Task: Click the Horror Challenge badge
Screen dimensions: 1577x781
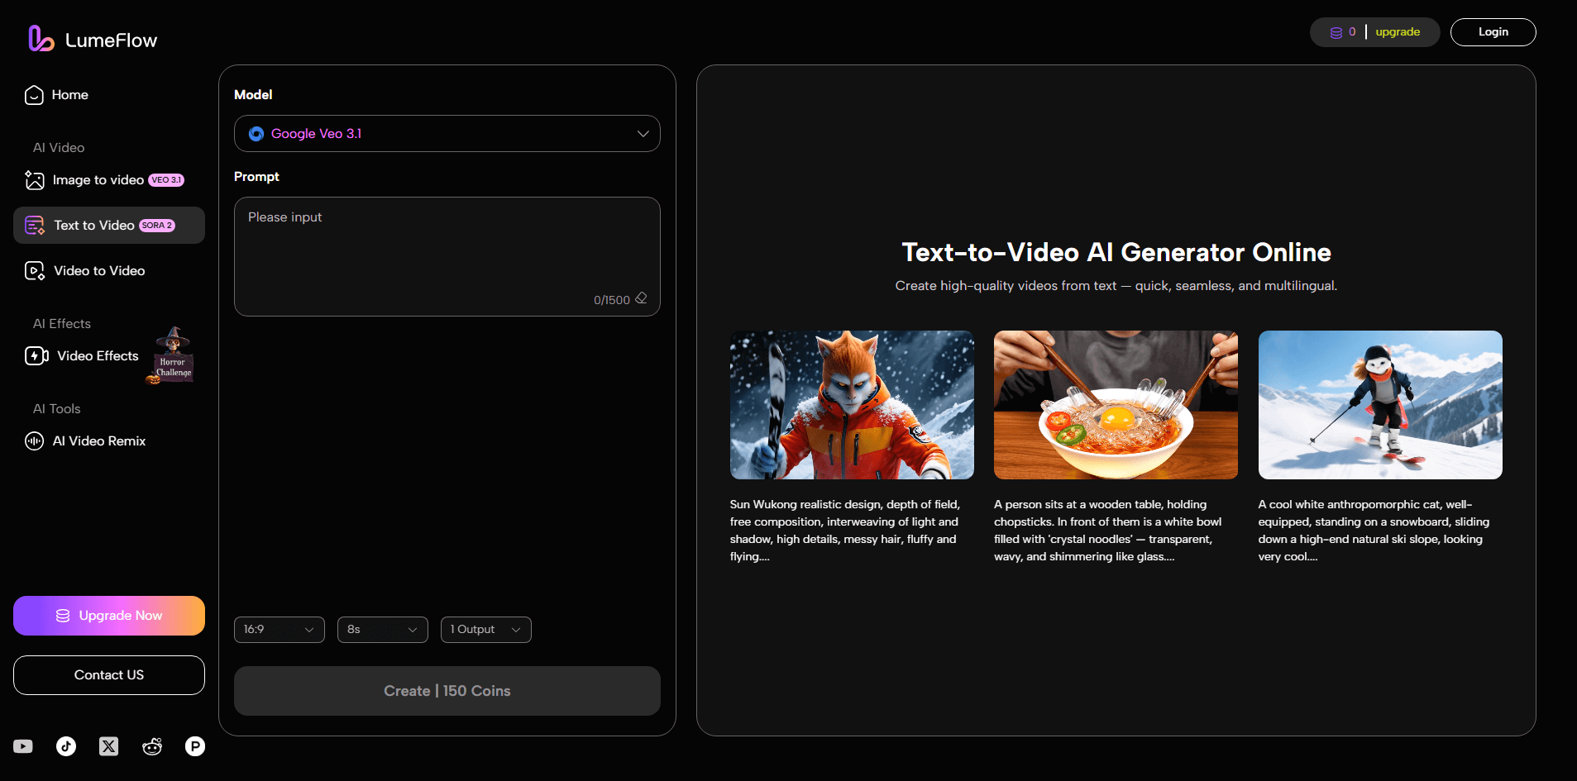Action: point(171,355)
